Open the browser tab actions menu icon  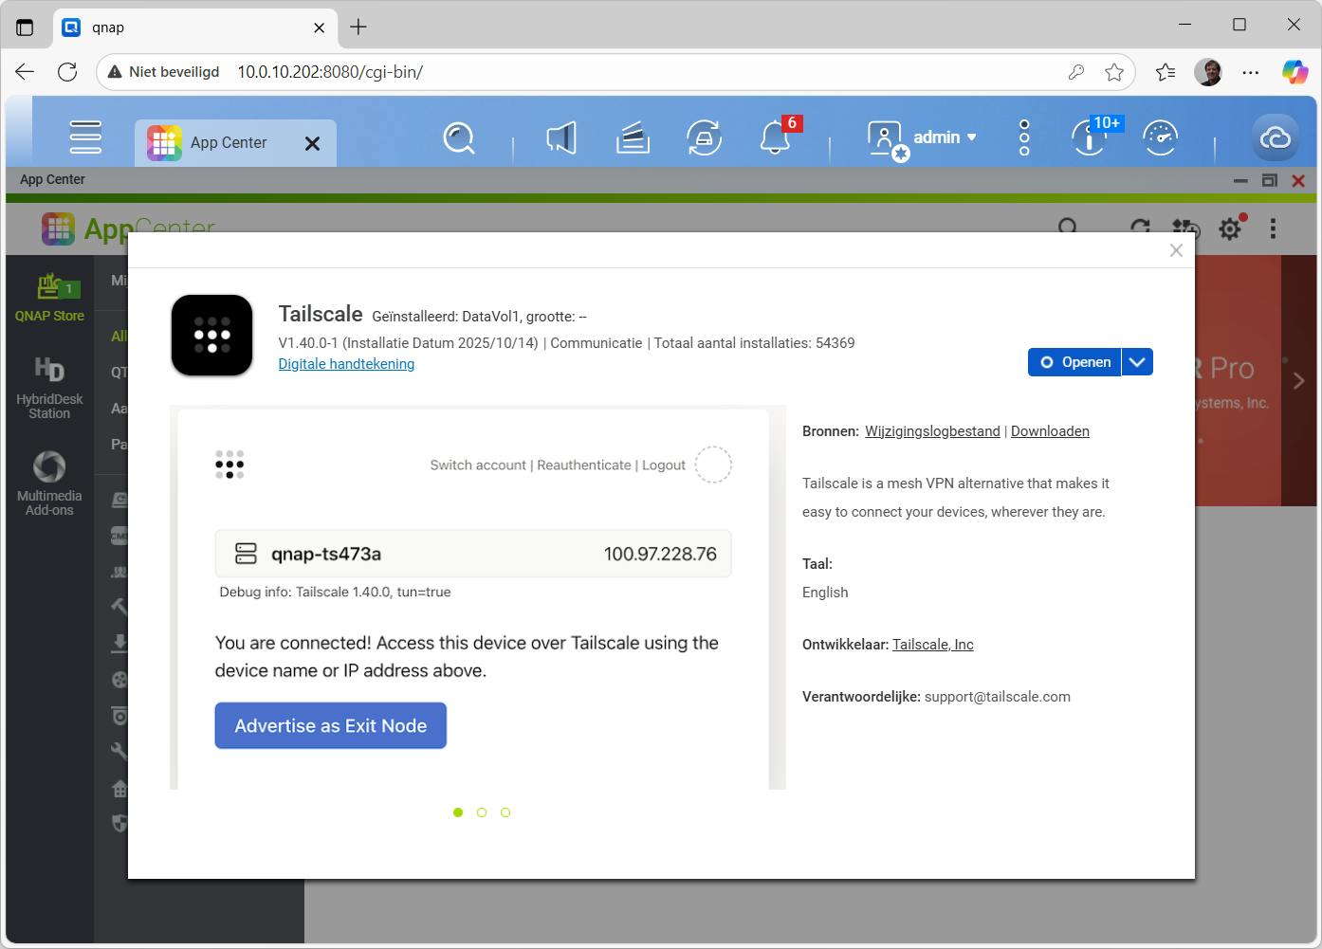(x=25, y=27)
